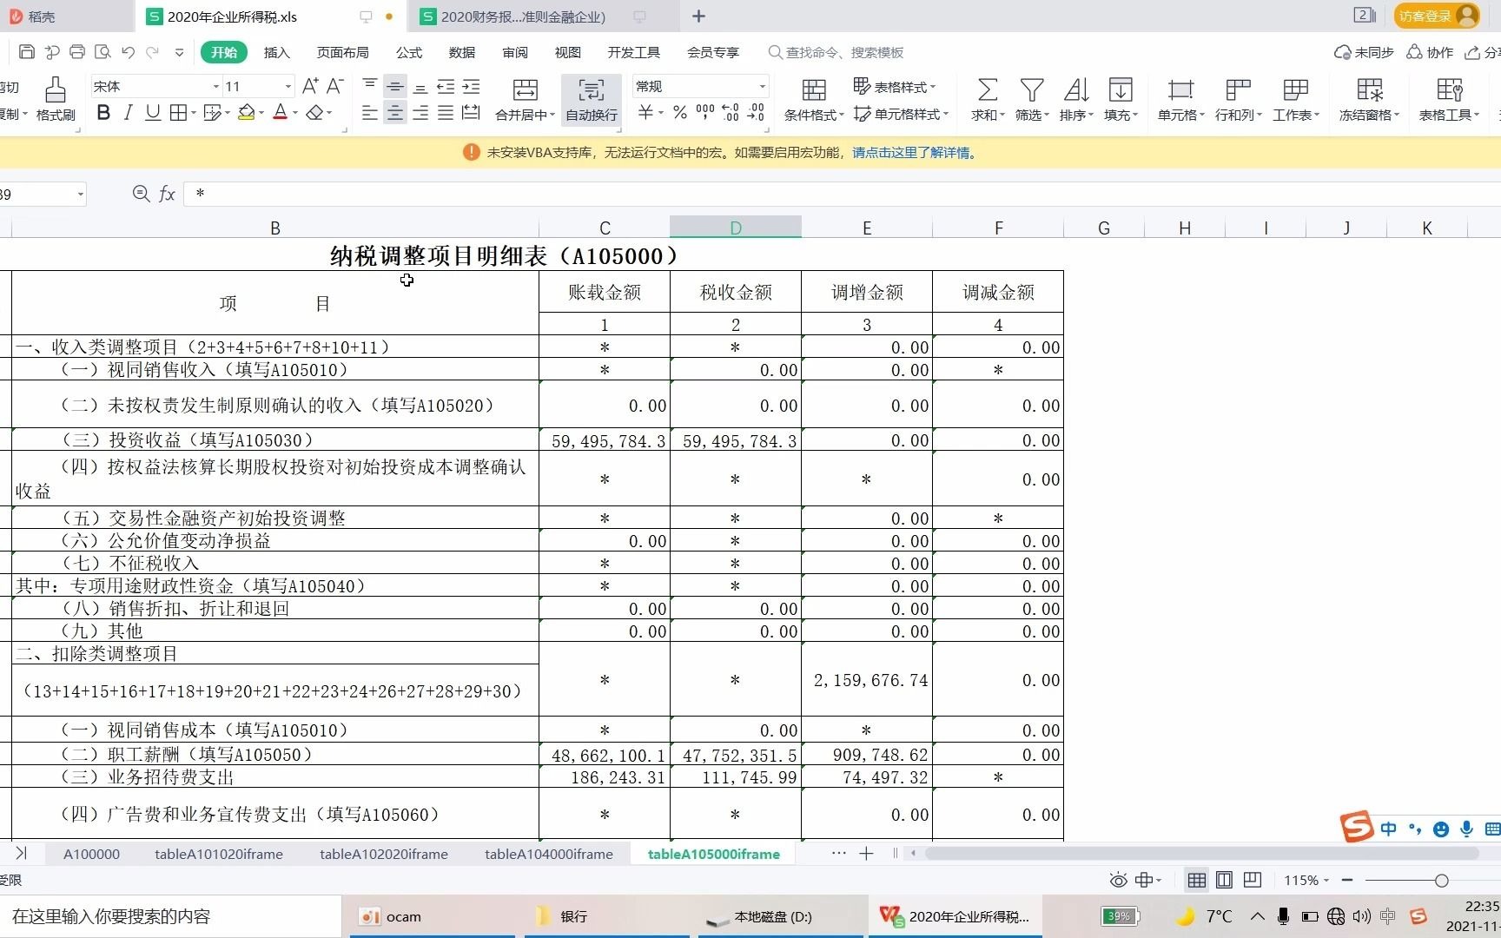Screen dimensions: 1501x938
Task: Click guest login button (访客登录)
Action: (1437, 16)
